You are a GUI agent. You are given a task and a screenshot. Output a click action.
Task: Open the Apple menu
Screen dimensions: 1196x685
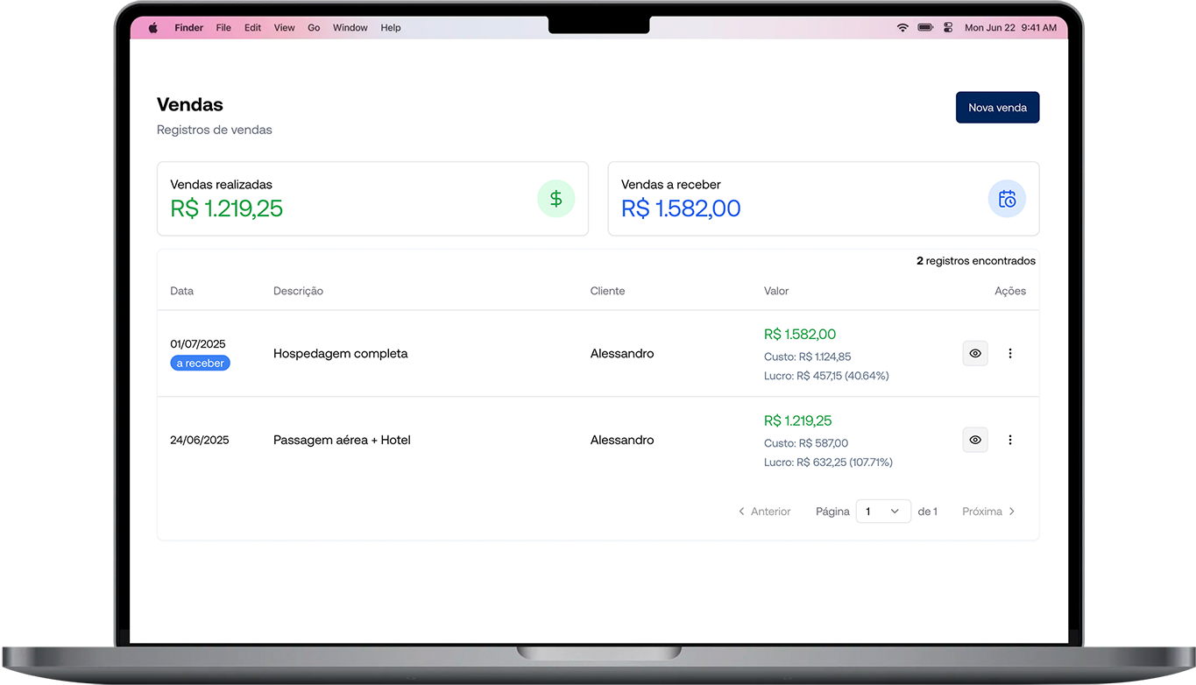click(153, 28)
